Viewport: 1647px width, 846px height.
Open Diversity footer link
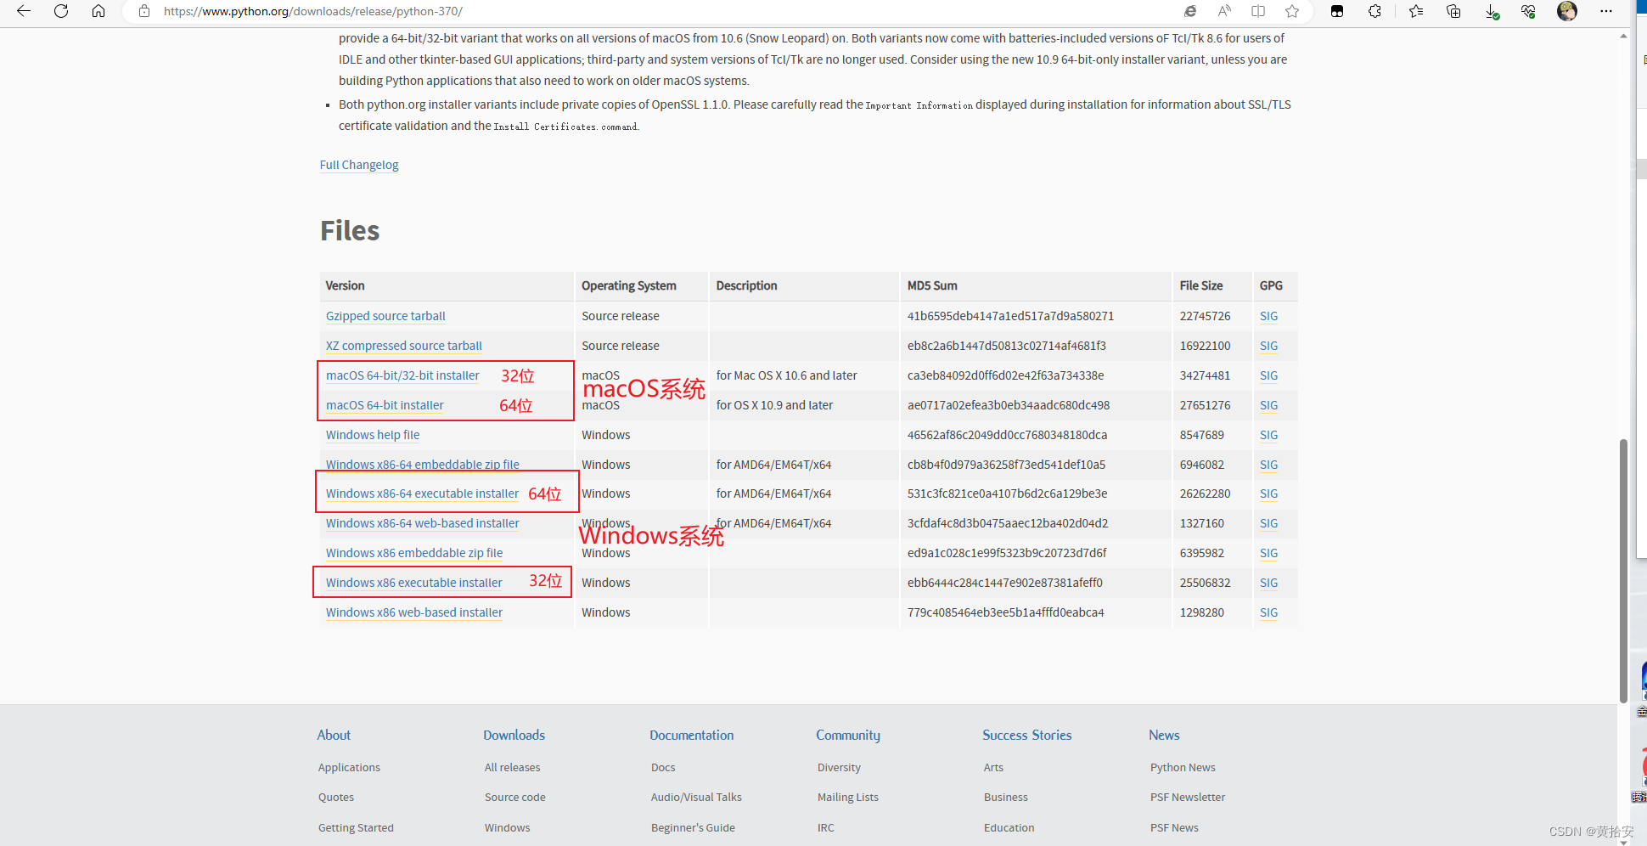[x=839, y=767]
